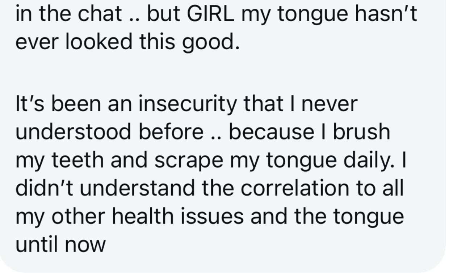The width and height of the screenshot is (449, 273).
Task: Click the line "ever looked this good."
Action: pyautogui.click(x=128, y=42)
